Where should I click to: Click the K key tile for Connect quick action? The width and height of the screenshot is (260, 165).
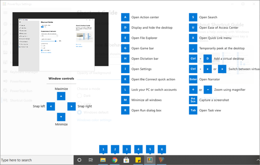(125, 79)
